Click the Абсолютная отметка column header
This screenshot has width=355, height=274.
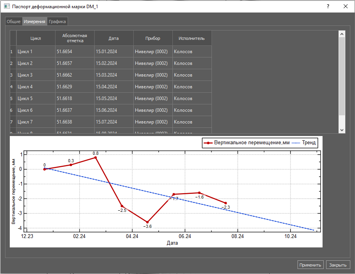[x=75, y=38]
